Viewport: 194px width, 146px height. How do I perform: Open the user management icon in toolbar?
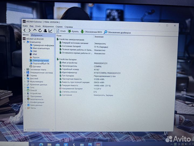pyautogui.click(x=45, y=31)
